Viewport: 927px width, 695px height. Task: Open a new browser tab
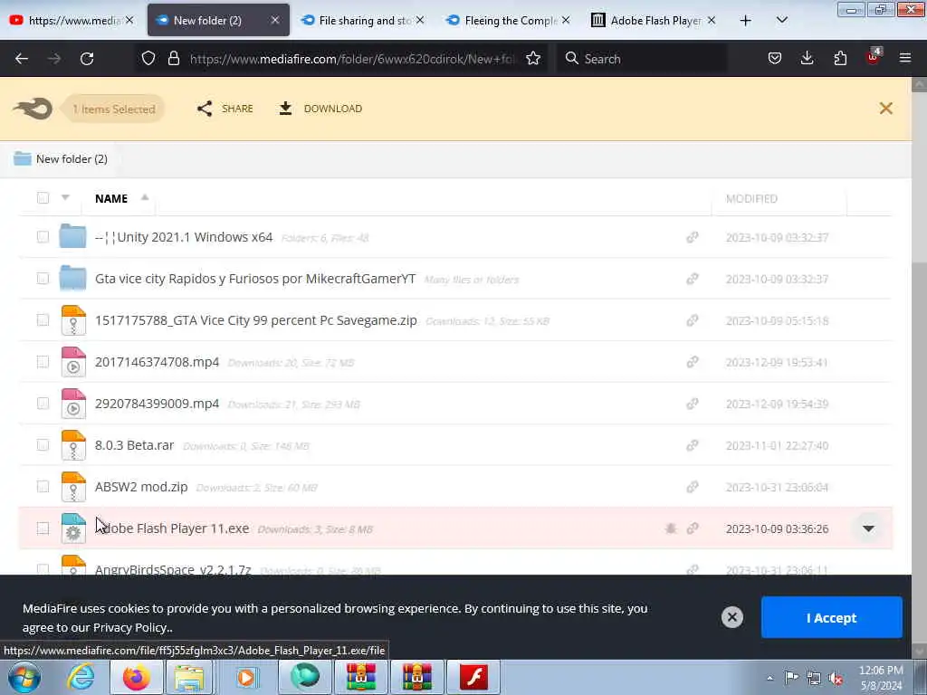746,20
